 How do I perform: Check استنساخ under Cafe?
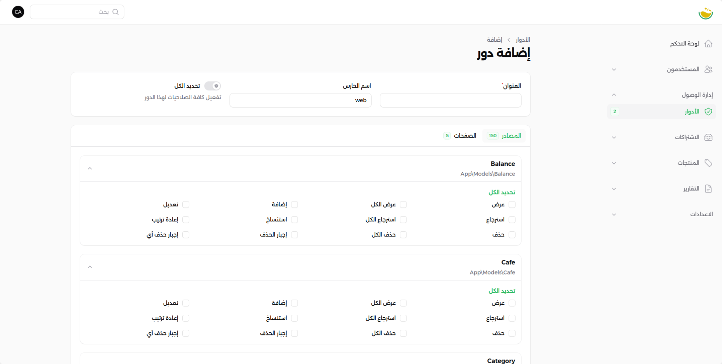click(x=294, y=318)
